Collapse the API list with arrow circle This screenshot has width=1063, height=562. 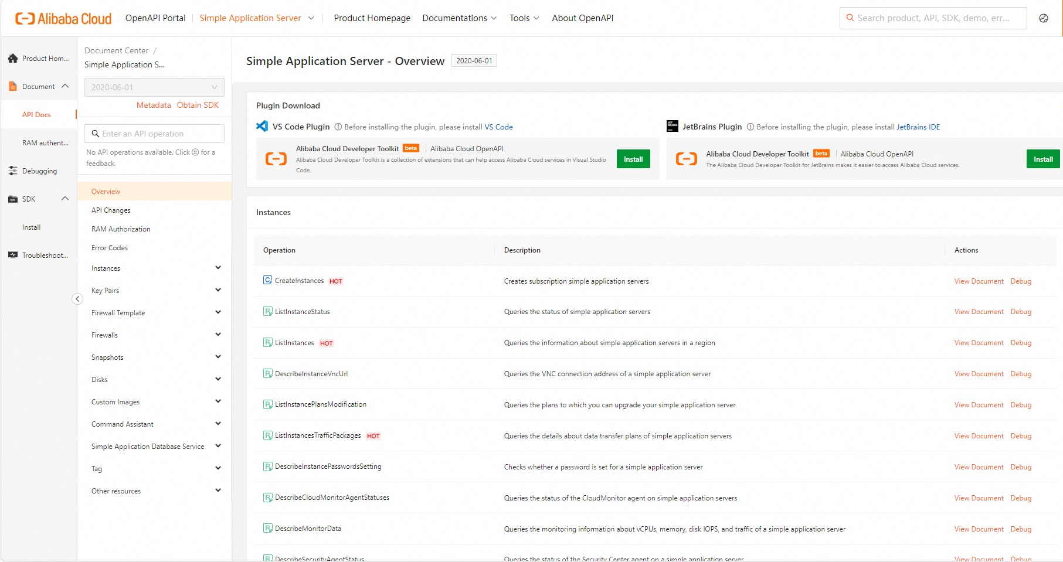pyautogui.click(x=77, y=299)
